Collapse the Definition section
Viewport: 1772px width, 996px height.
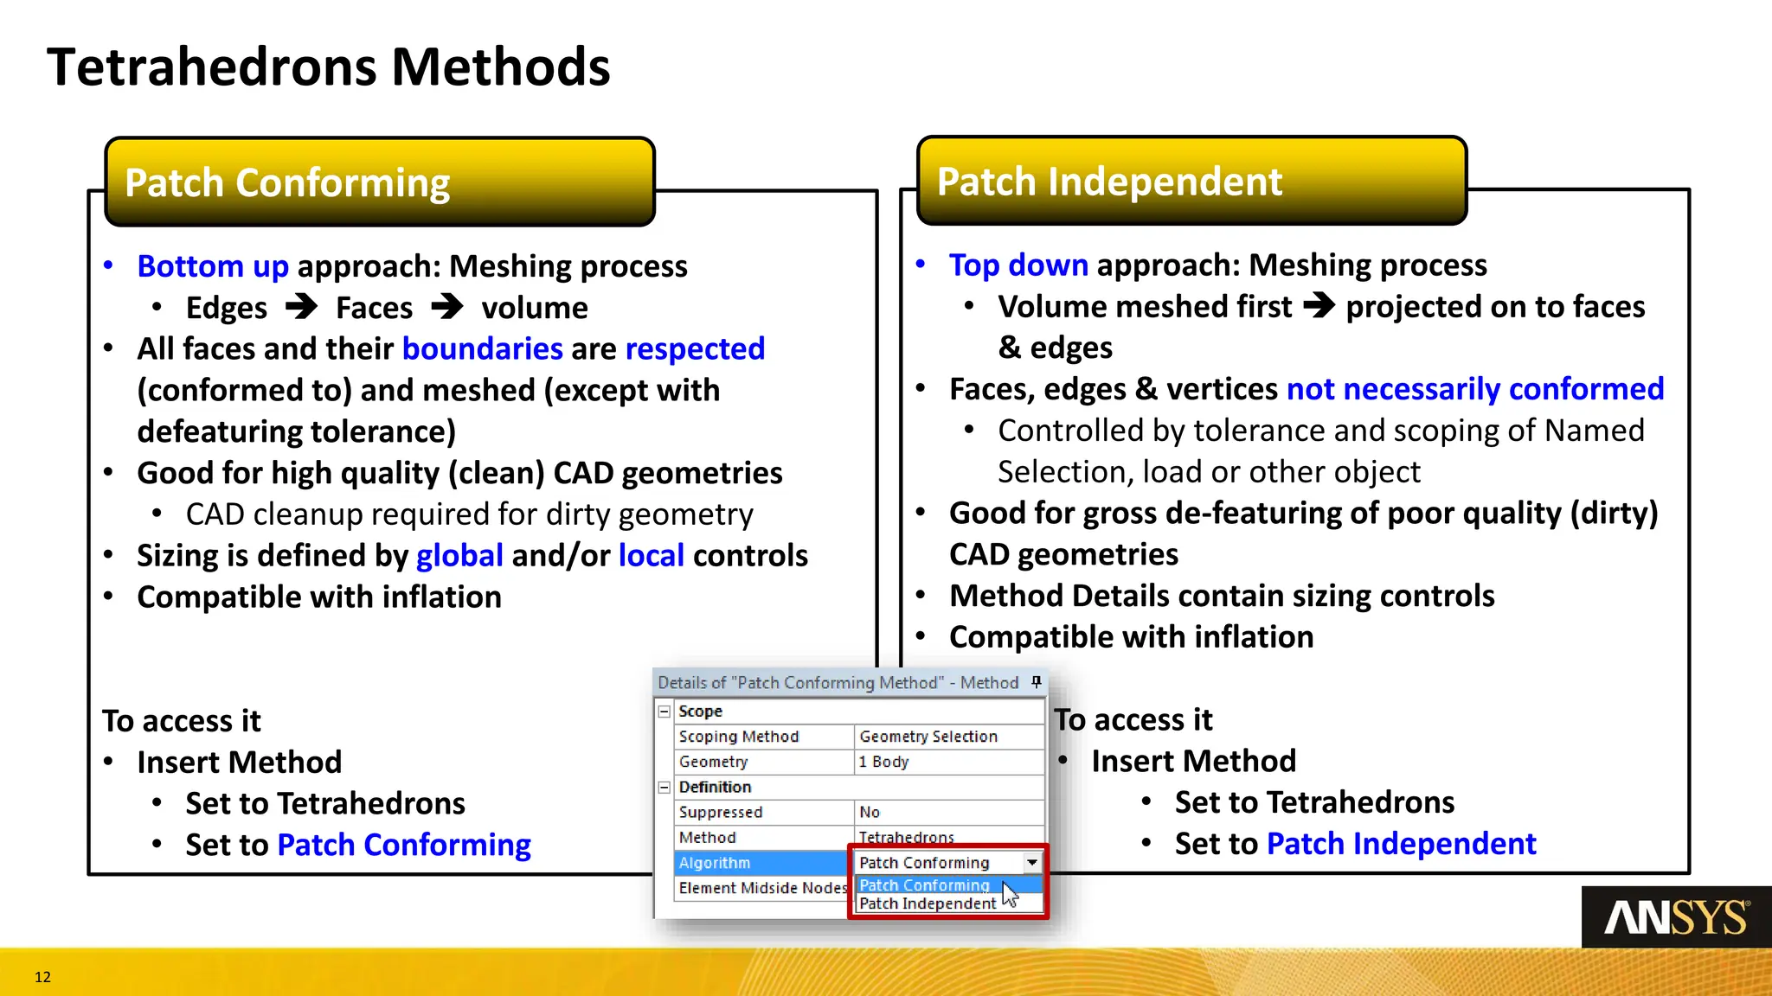point(664,788)
